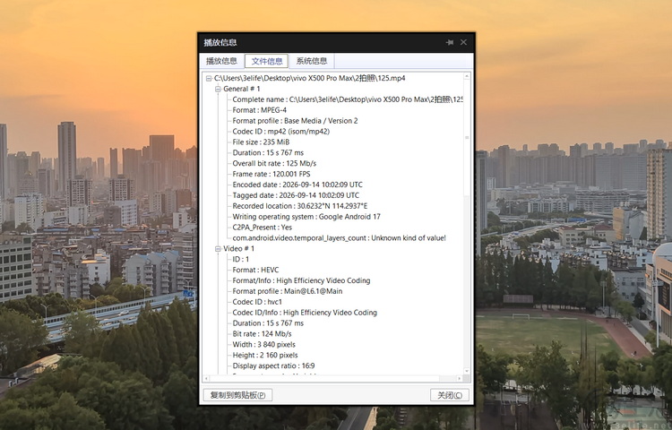Select General 'Duration : 15 s 767 ms' row
The height and width of the screenshot is (430, 672).
[x=268, y=153]
